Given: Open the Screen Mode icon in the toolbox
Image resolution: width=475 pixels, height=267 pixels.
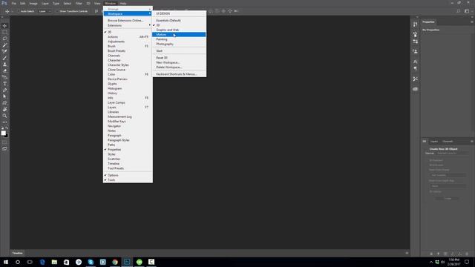Looking at the screenshot, I should pyautogui.click(x=4, y=148).
